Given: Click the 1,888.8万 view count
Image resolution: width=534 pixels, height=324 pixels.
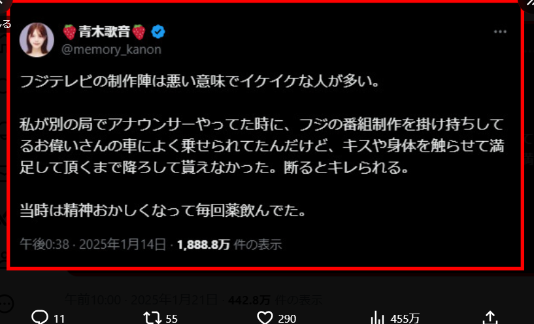Looking at the screenshot, I should (204, 244).
